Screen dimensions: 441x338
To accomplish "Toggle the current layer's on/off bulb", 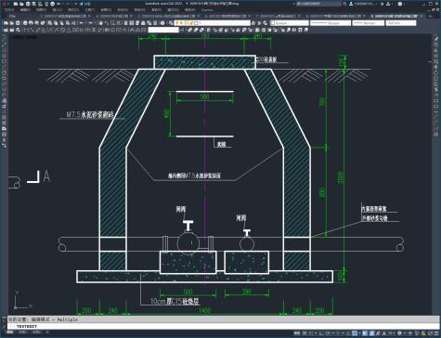I will click(177, 23).
